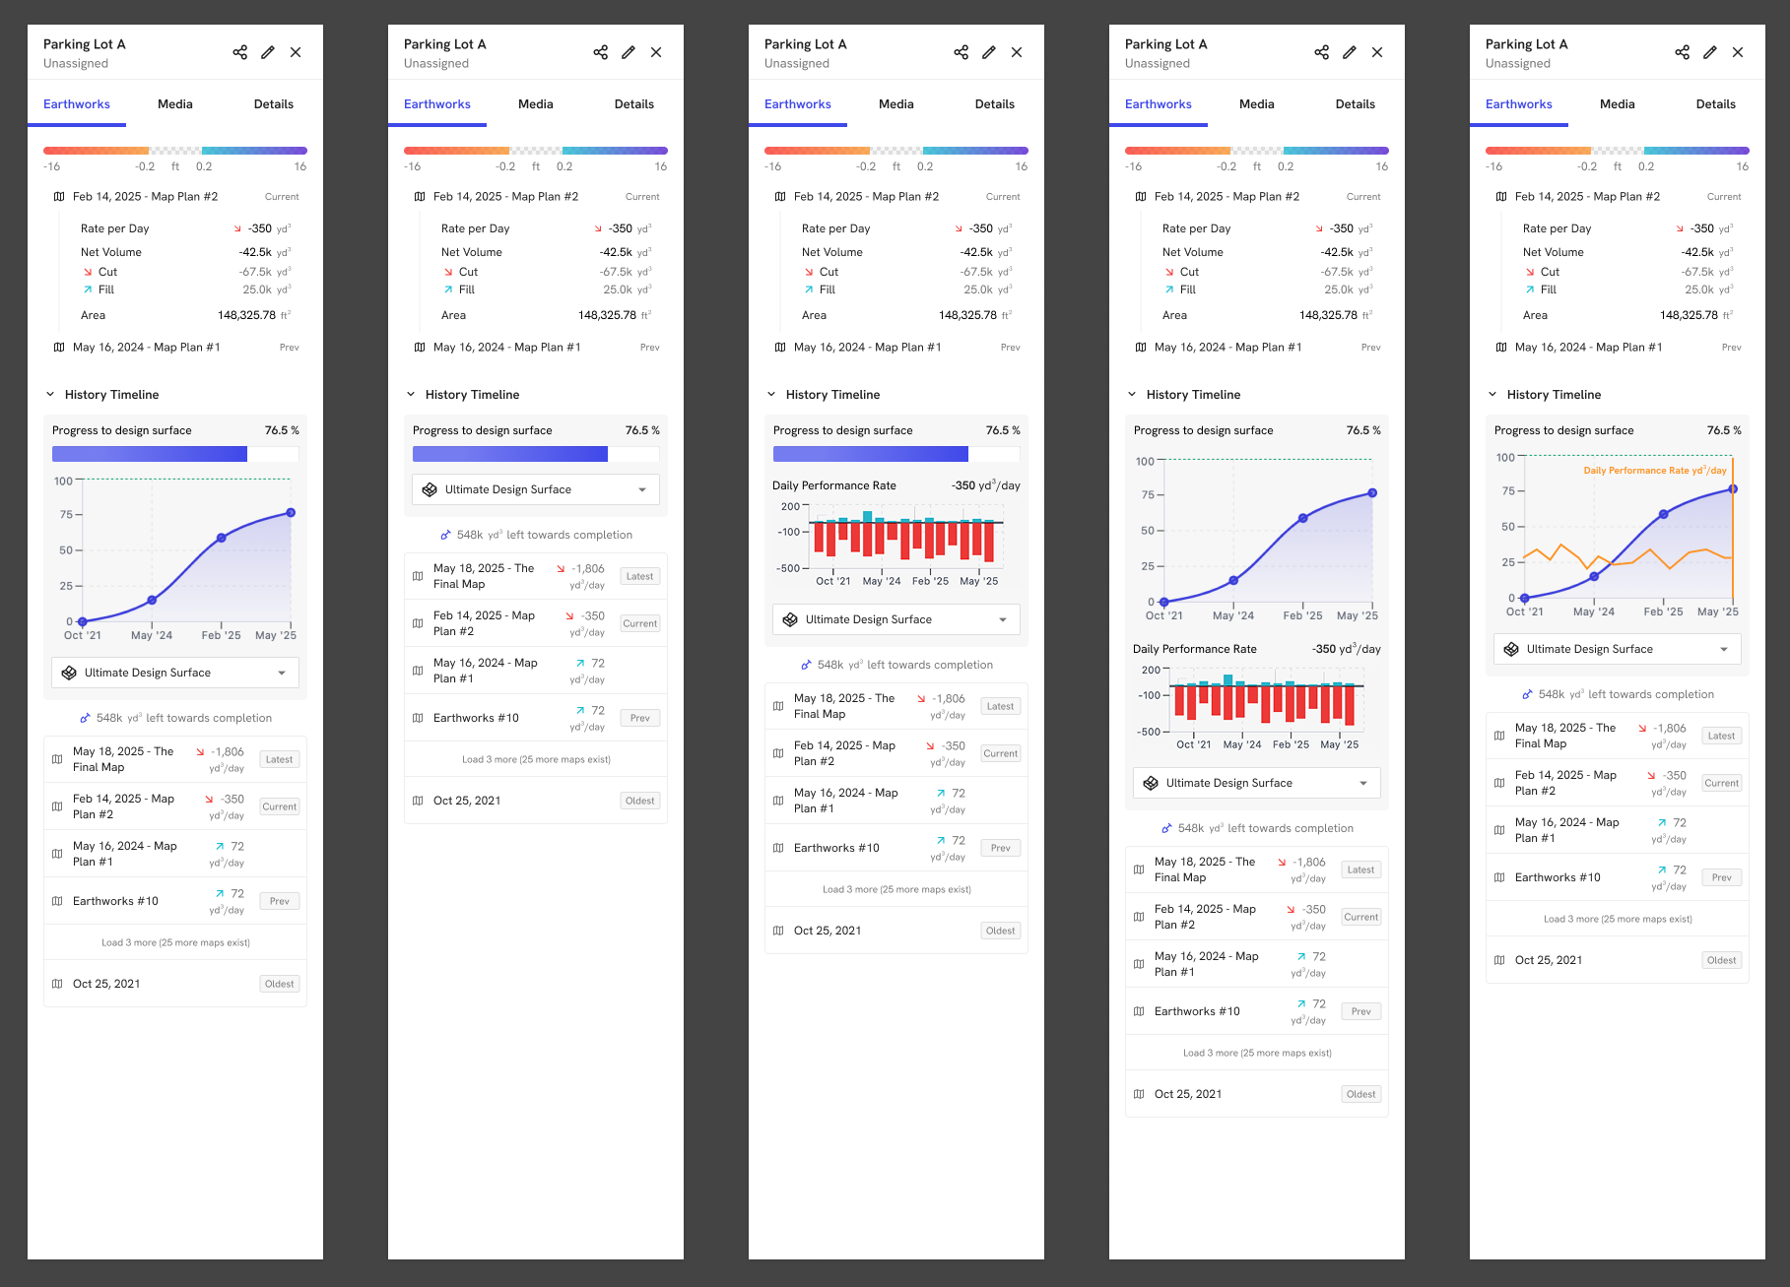Image resolution: width=1790 pixels, height=1287 pixels.
Task: Click map icon beside May 18, 2025 in second panel
Action: tap(418, 576)
